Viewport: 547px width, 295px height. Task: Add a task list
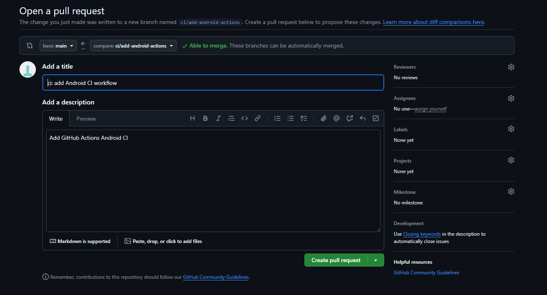[x=304, y=118]
